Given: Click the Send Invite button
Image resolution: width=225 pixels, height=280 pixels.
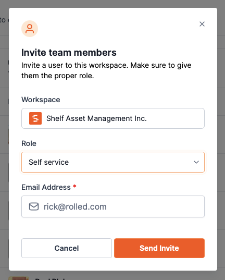Looking at the screenshot, I should pyautogui.click(x=159, y=248).
